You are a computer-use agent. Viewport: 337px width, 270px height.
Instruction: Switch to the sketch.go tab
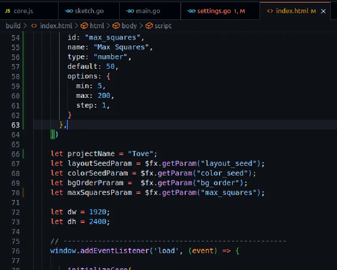(89, 11)
